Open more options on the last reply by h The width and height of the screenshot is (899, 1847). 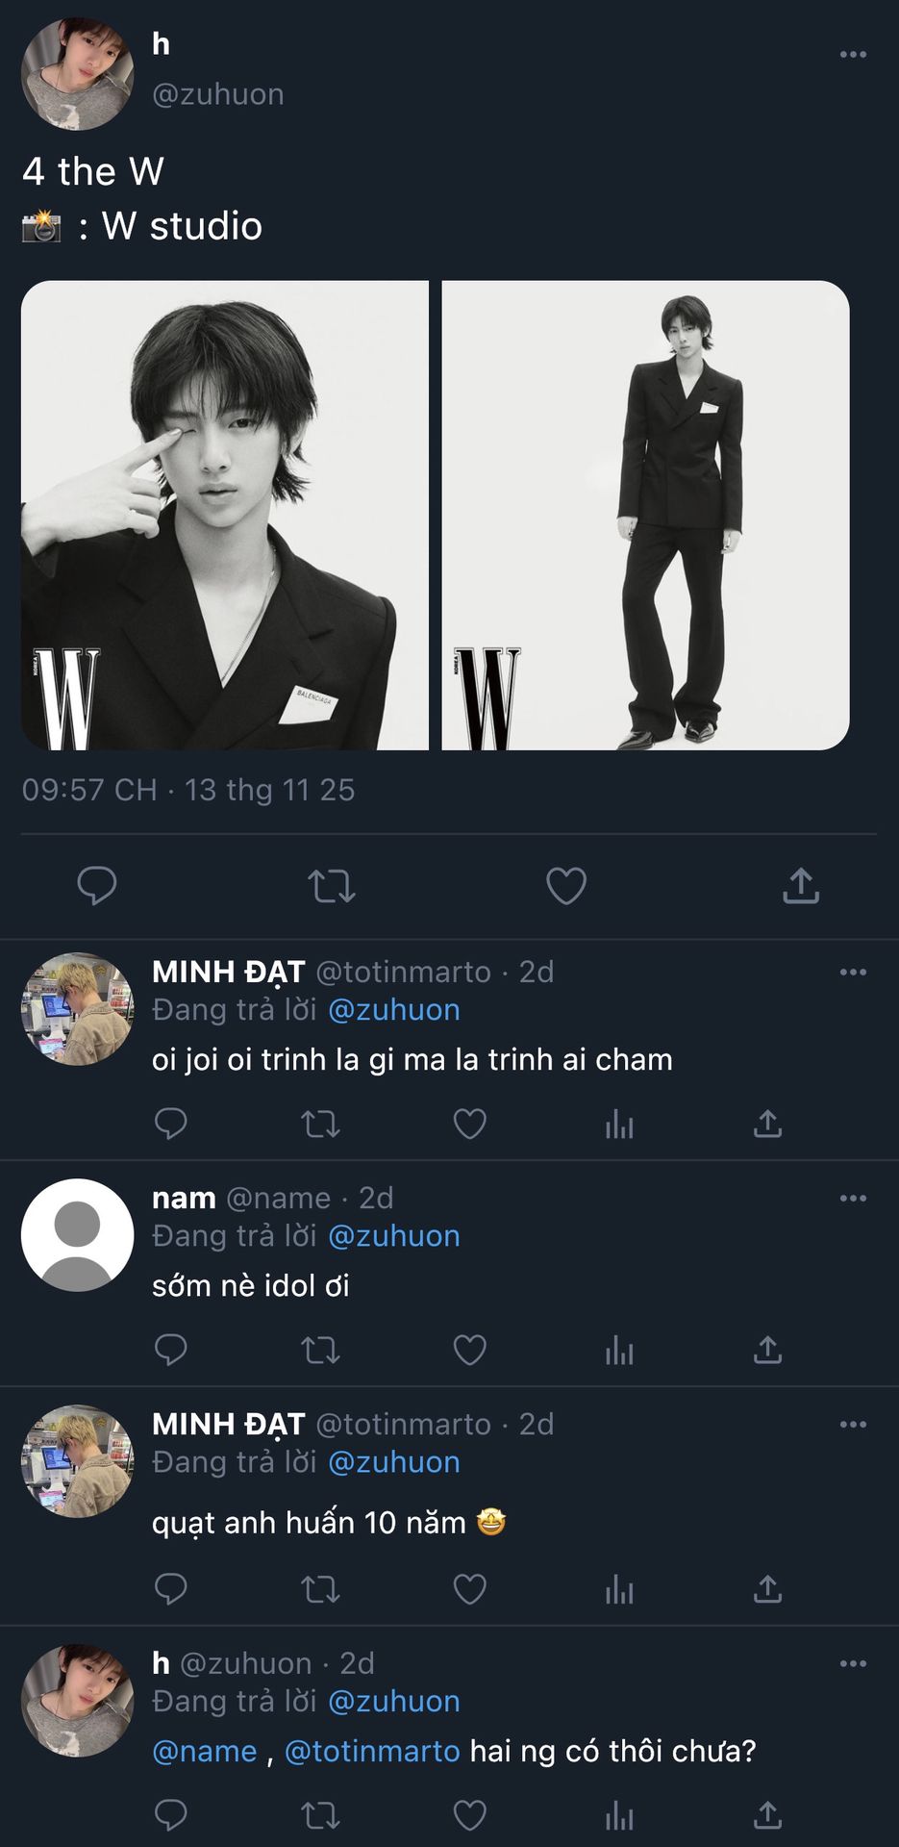point(853,1664)
